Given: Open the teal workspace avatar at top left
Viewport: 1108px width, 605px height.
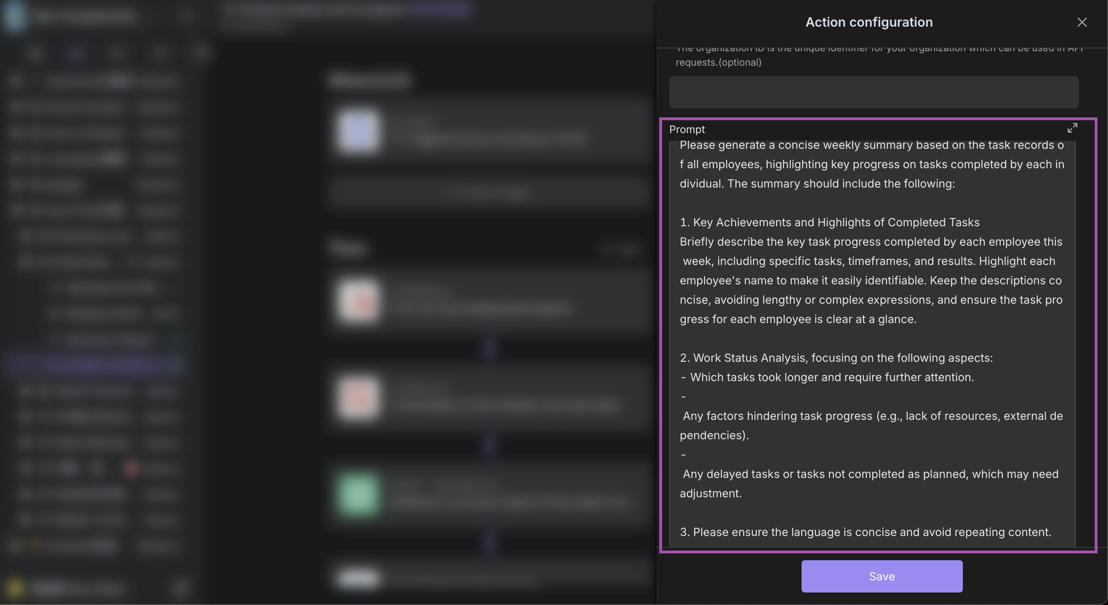Looking at the screenshot, I should [13, 16].
